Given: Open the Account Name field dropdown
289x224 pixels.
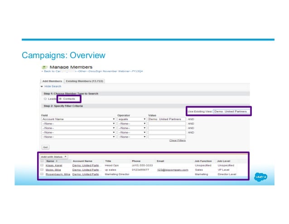Looking at the screenshot, I should (x=79, y=119).
